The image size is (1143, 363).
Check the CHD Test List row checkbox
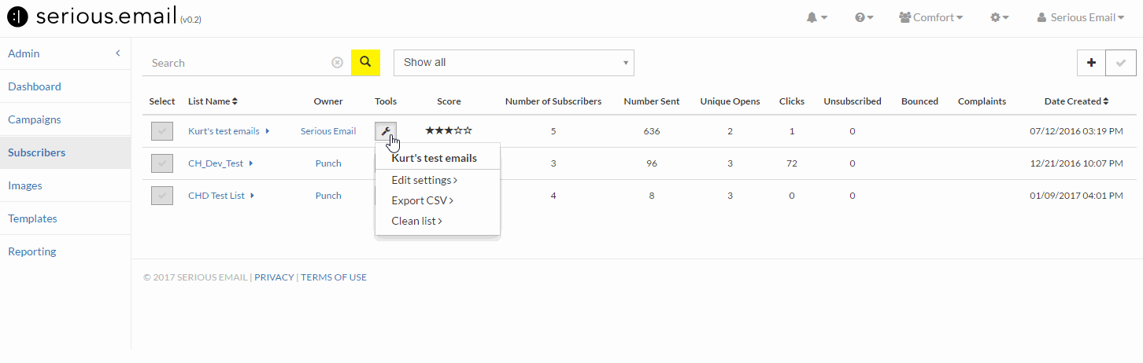[162, 196]
